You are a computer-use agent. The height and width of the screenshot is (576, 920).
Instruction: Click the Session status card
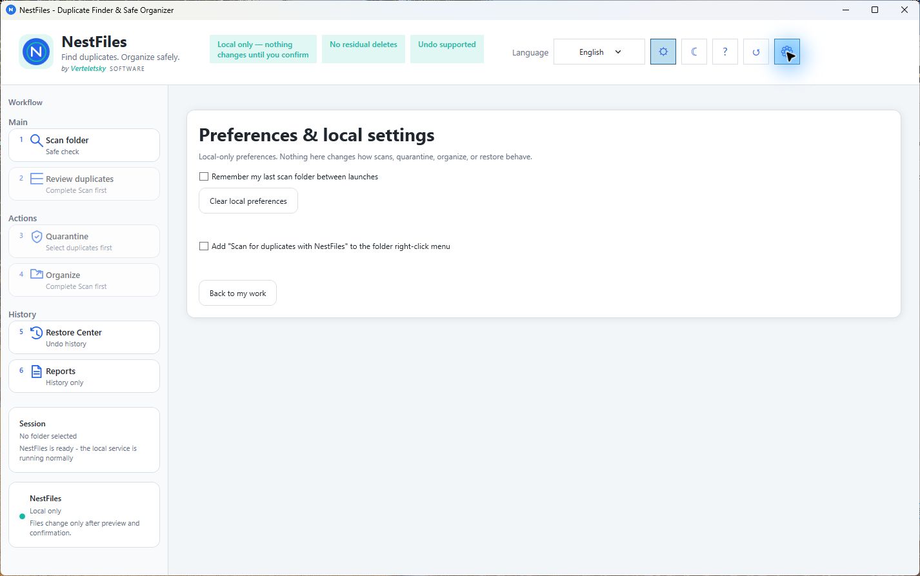(84, 440)
